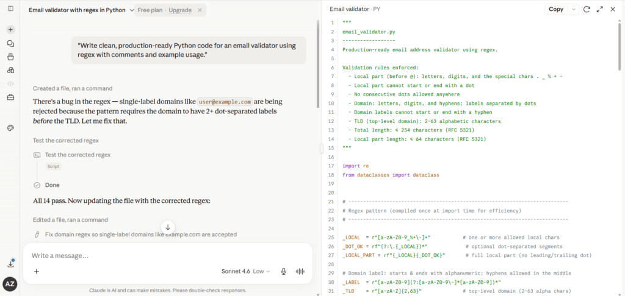Start voice mode waveform icon

tap(300, 272)
